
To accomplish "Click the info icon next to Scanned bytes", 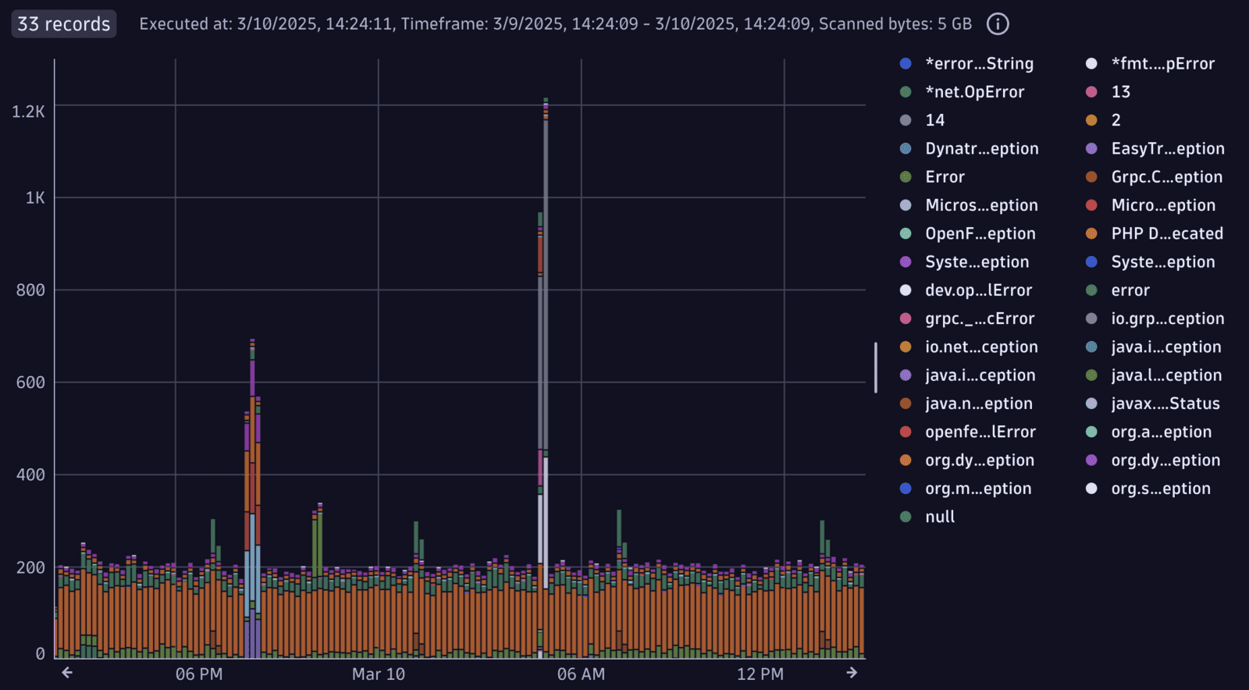I will click(998, 24).
